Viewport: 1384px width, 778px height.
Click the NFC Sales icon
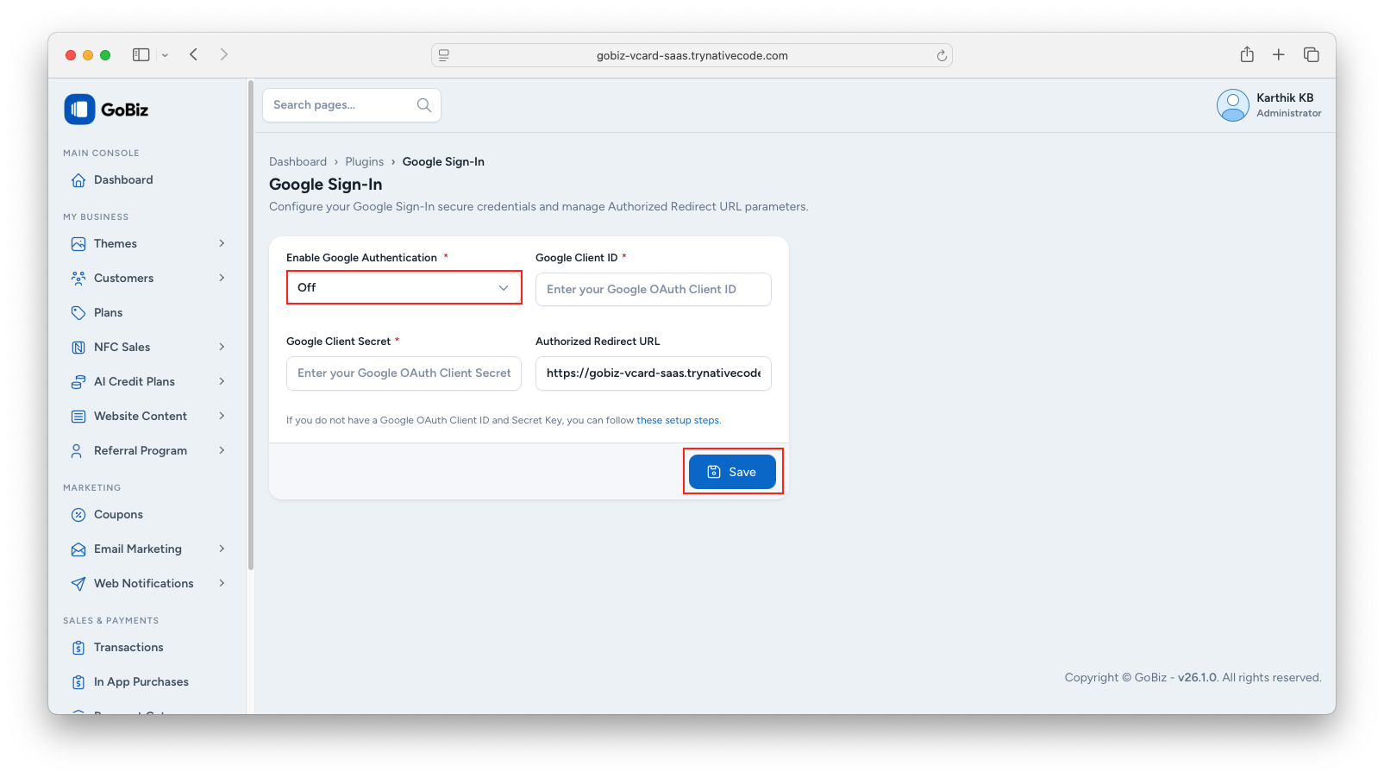(78, 348)
